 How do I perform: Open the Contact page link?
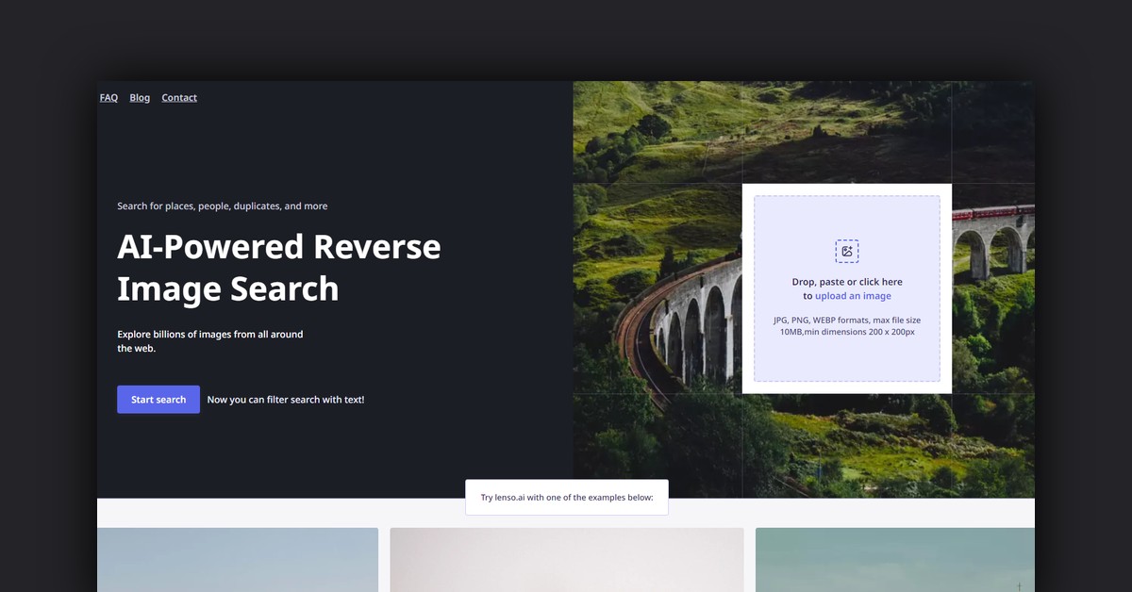click(179, 98)
